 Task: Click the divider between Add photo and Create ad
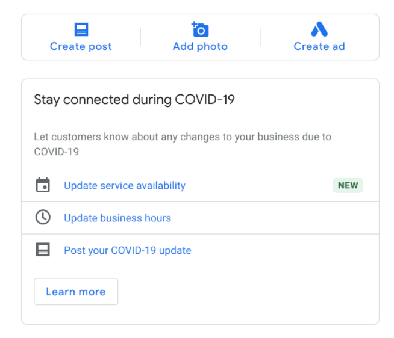260,37
